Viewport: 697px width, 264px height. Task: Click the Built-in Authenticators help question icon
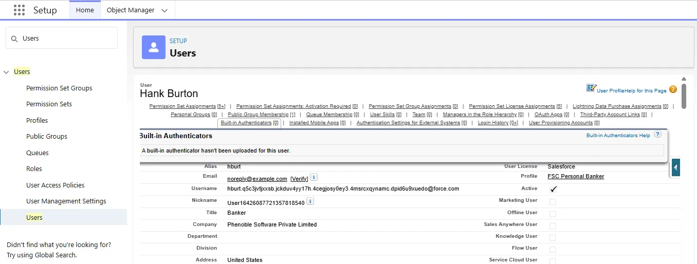[x=657, y=135]
